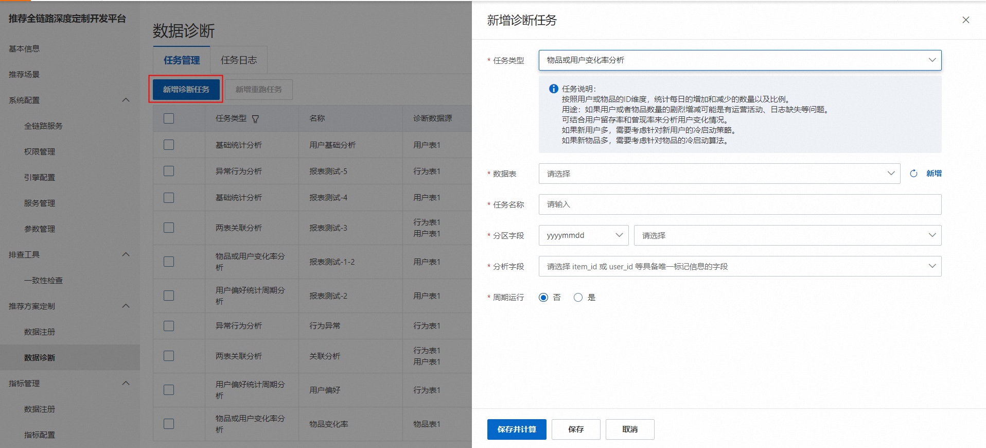
Task: Check the row for 报表测试-3
Action: click(169, 228)
